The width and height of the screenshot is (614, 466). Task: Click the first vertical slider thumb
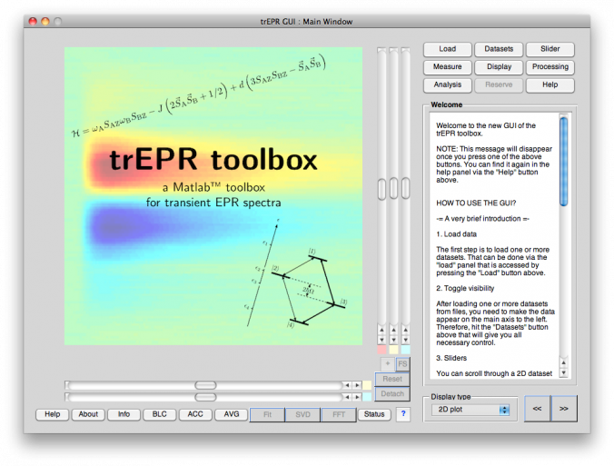(x=381, y=188)
